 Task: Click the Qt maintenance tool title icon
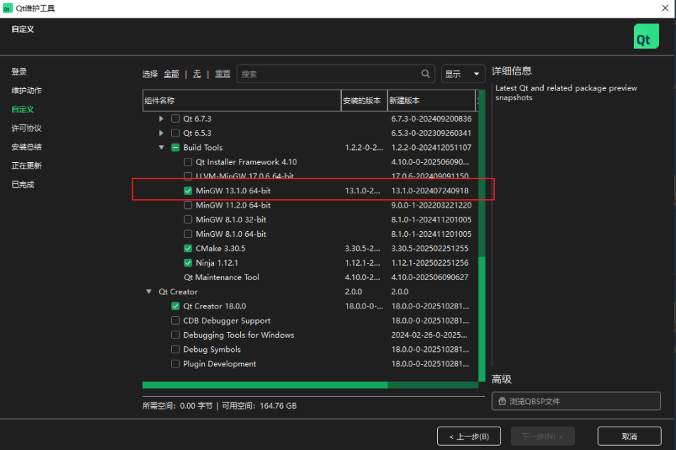[x=7, y=9]
